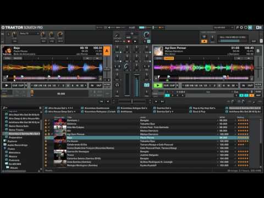Start playback on Deck A
The height and width of the screenshot is (198, 264).
coord(7,85)
